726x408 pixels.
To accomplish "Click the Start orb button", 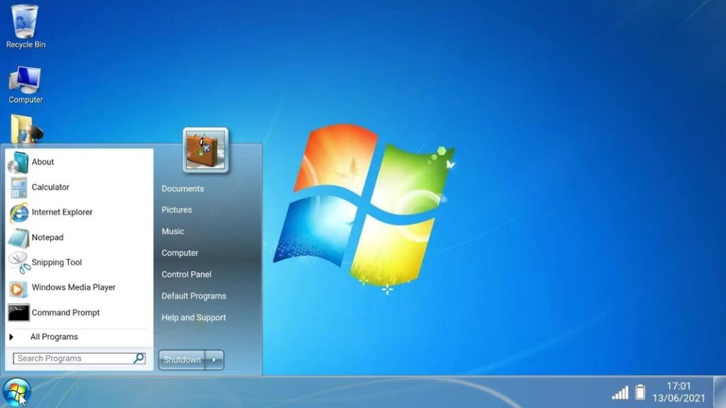I will click(16, 392).
